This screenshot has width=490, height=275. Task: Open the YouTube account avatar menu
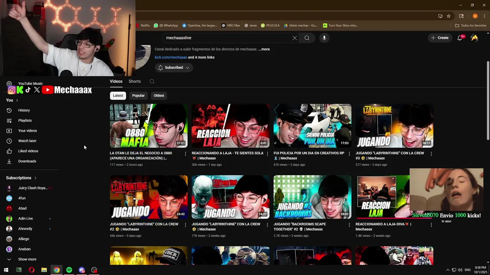click(474, 38)
